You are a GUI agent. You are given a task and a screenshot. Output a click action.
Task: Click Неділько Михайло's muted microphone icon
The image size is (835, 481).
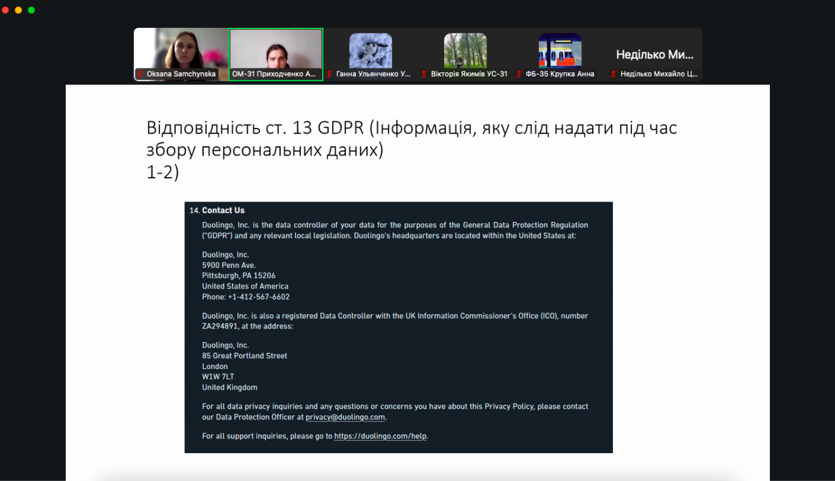[x=614, y=74]
